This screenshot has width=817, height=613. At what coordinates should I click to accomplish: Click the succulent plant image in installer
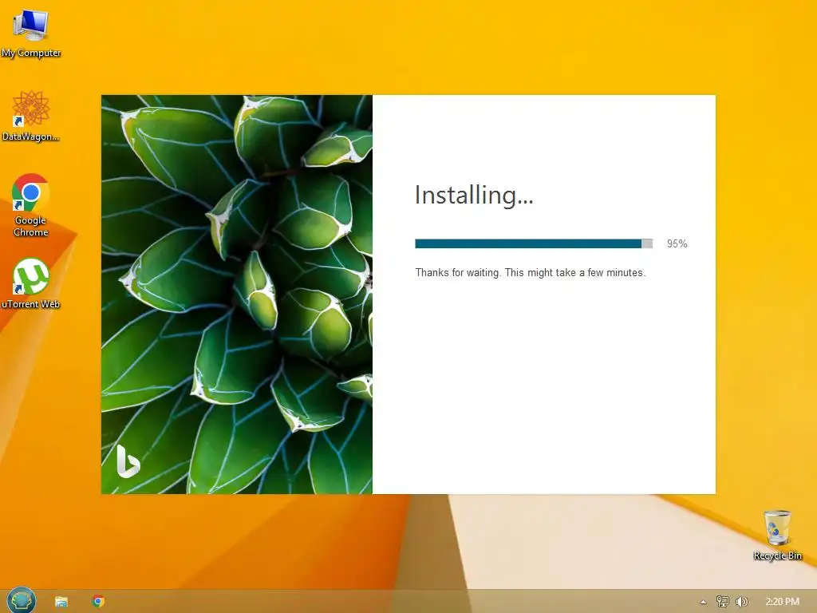click(237, 295)
